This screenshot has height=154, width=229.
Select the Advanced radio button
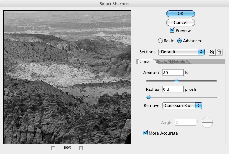[x=179, y=41]
